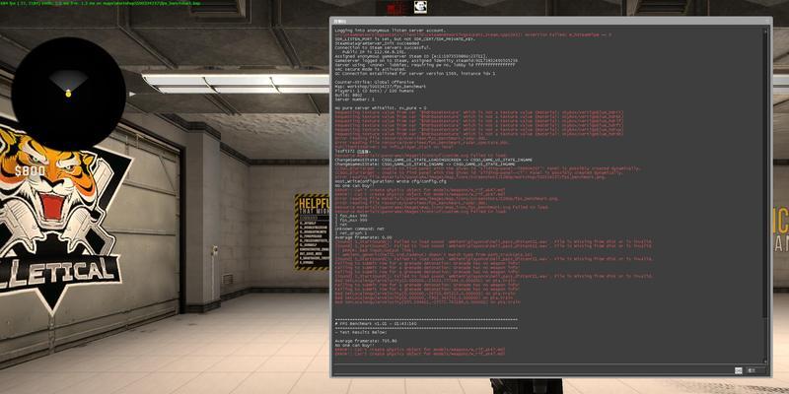Click the 'Server number: 1' line
789x394 pixels.
coord(354,99)
